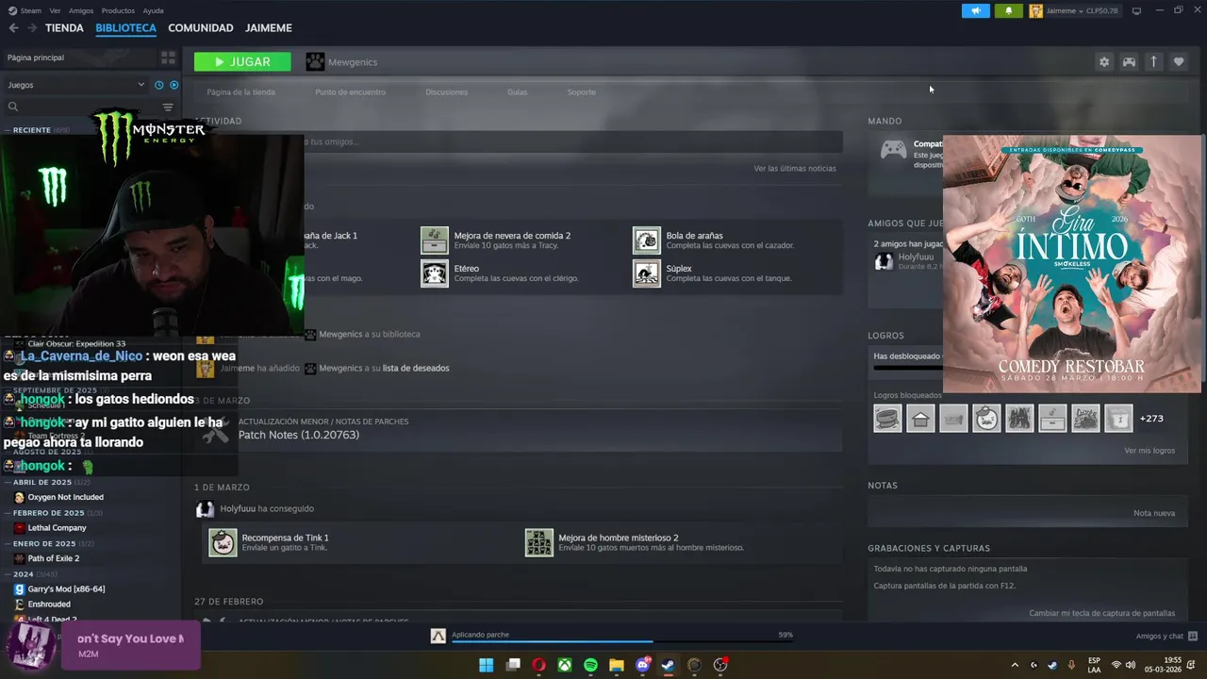Click the Steam announcements megaphone button

coord(976,10)
